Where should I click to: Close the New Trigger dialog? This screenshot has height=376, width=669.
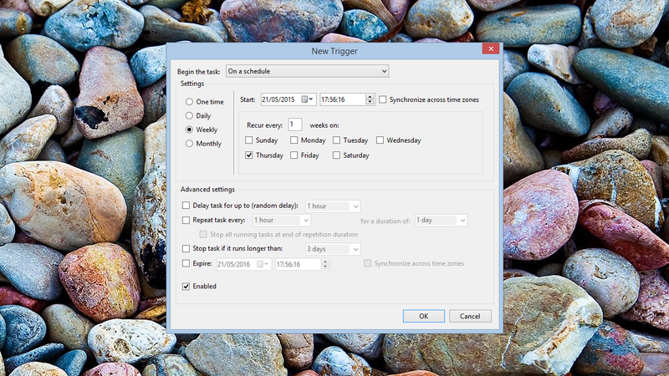[x=491, y=48]
